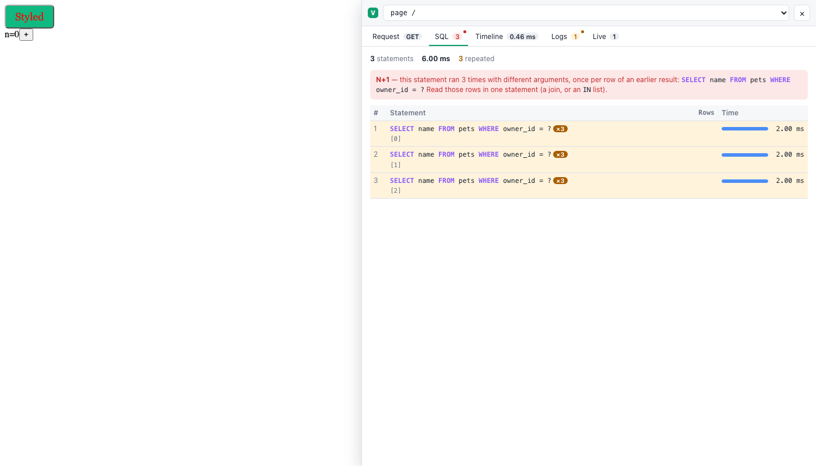Open the page / request dropdown
Viewport: 816px width, 466px height.
click(x=586, y=13)
